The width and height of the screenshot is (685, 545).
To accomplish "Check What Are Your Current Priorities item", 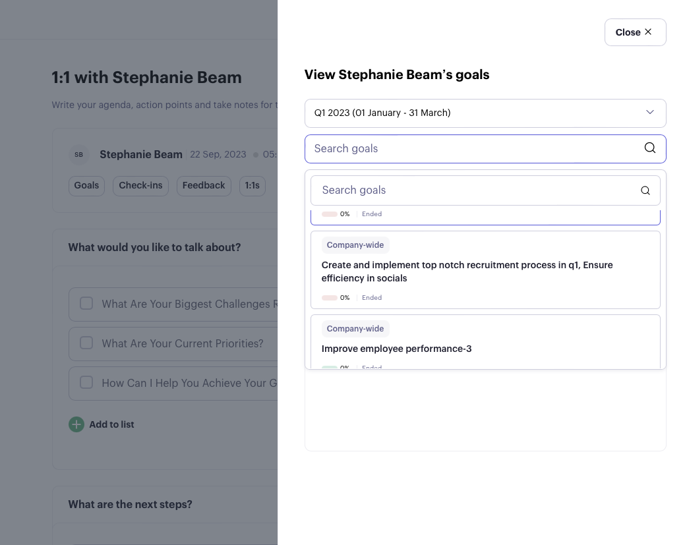I will point(86,343).
